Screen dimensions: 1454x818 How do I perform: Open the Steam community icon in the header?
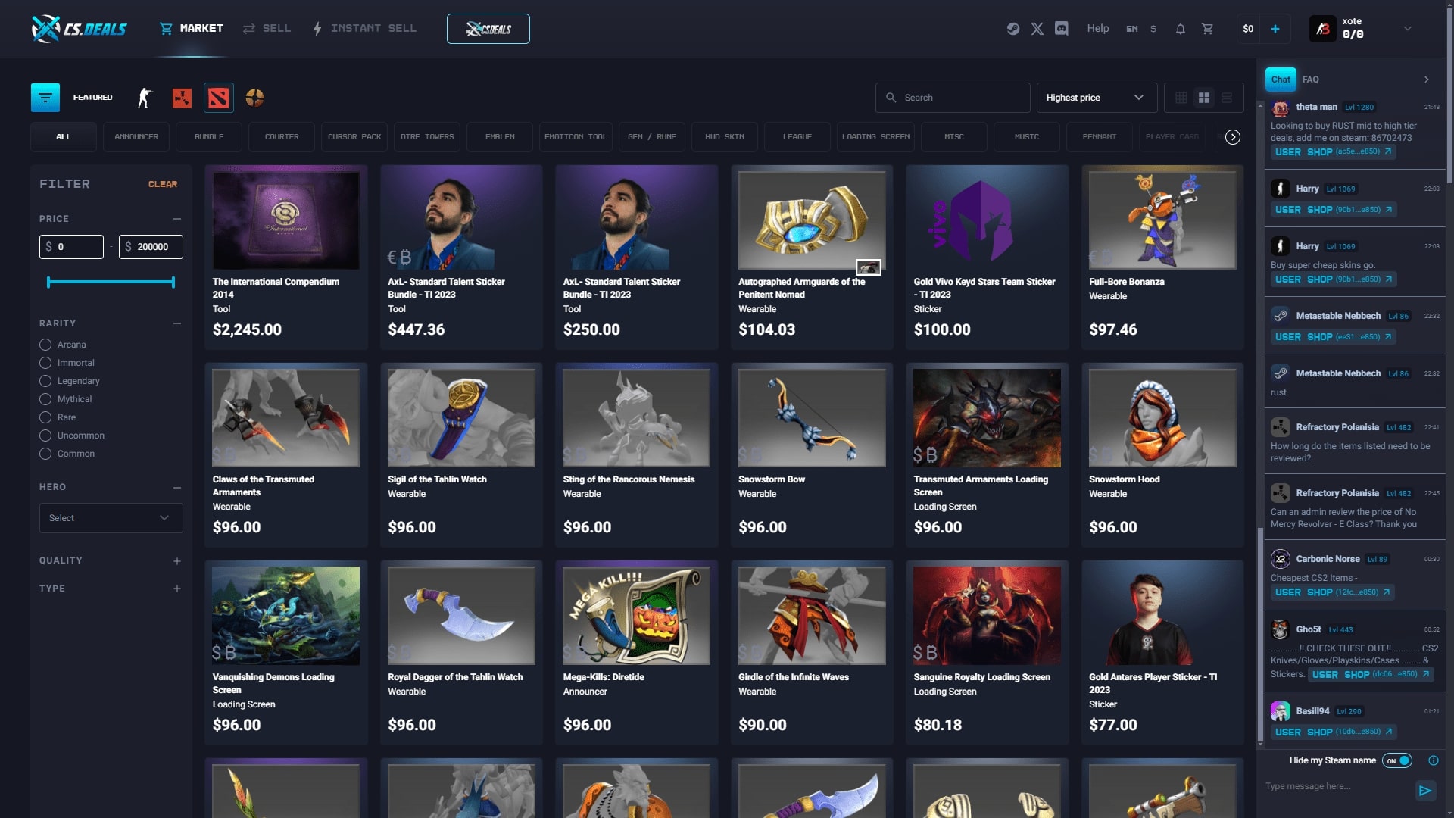pyautogui.click(x=1013, y=28)
